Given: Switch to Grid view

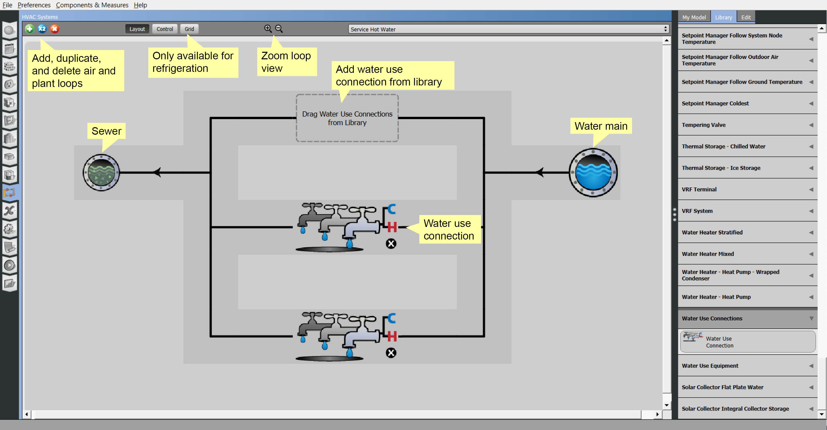Looking at the screenshot, I should (189, 29).
